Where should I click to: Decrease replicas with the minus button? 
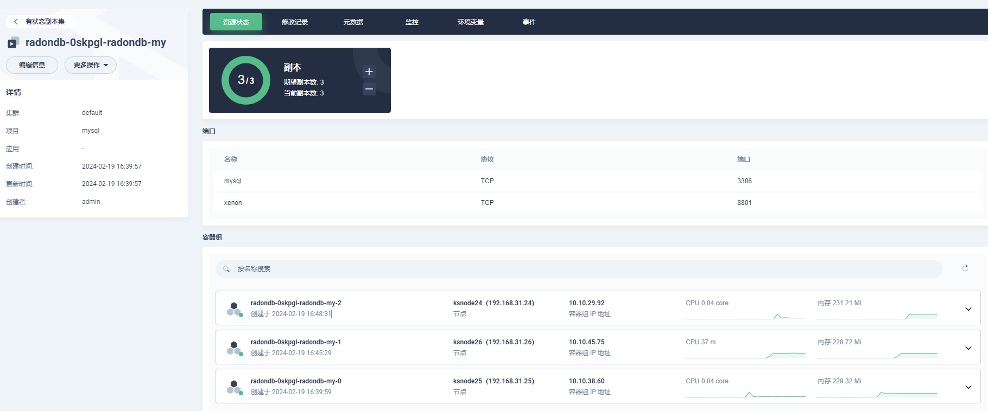369,89
